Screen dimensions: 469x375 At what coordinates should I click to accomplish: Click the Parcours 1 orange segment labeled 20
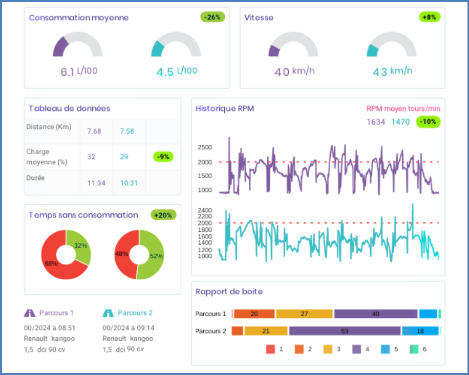click(254, 314)
